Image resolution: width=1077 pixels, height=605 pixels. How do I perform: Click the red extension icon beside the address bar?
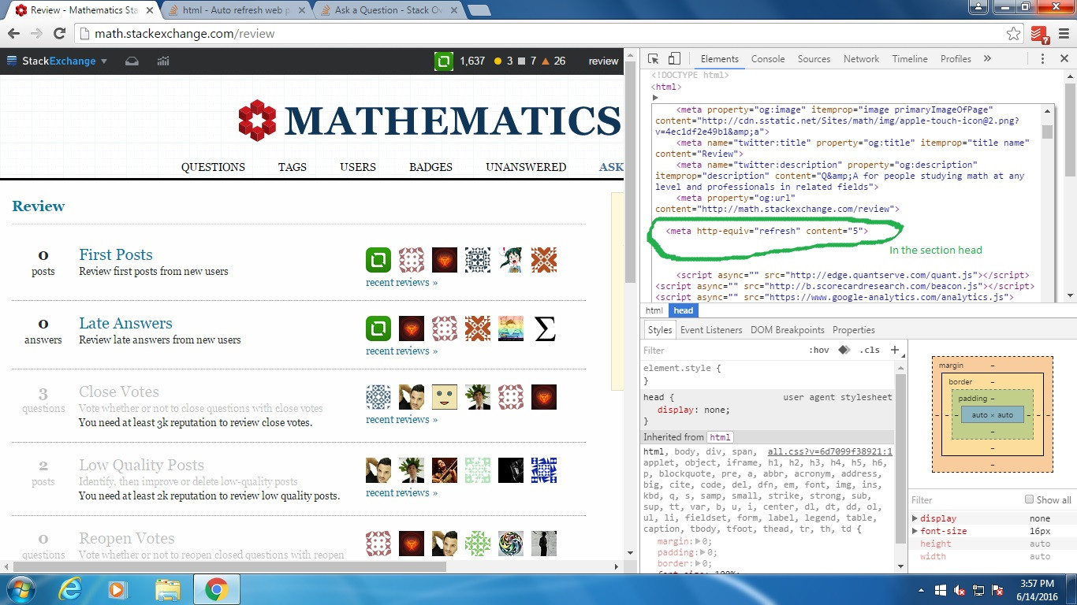click(1039, 34)
